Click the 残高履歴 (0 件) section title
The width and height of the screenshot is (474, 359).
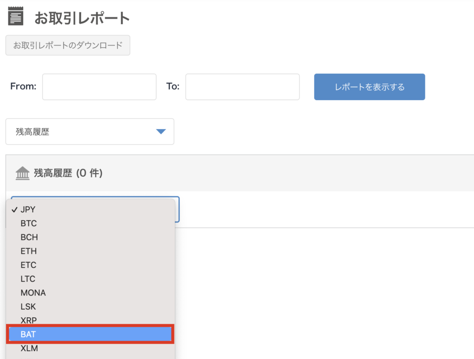coord(69,173)
